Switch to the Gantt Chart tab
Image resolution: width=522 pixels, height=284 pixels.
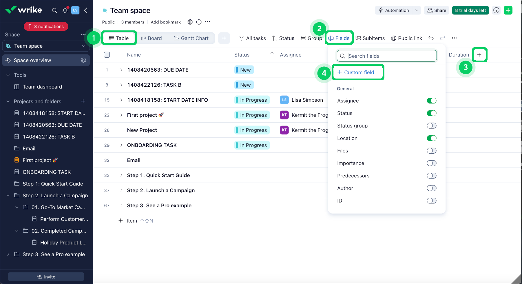pyautogui.click(x=191, y=38)
